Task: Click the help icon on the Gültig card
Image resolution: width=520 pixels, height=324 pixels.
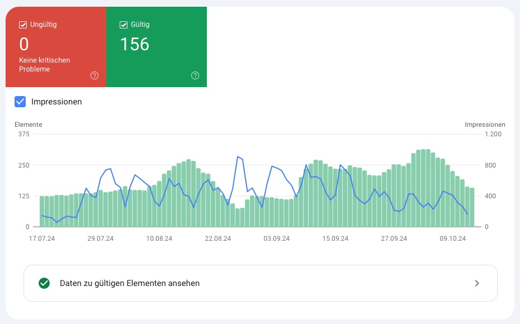Action: click(x=195, y=75)
